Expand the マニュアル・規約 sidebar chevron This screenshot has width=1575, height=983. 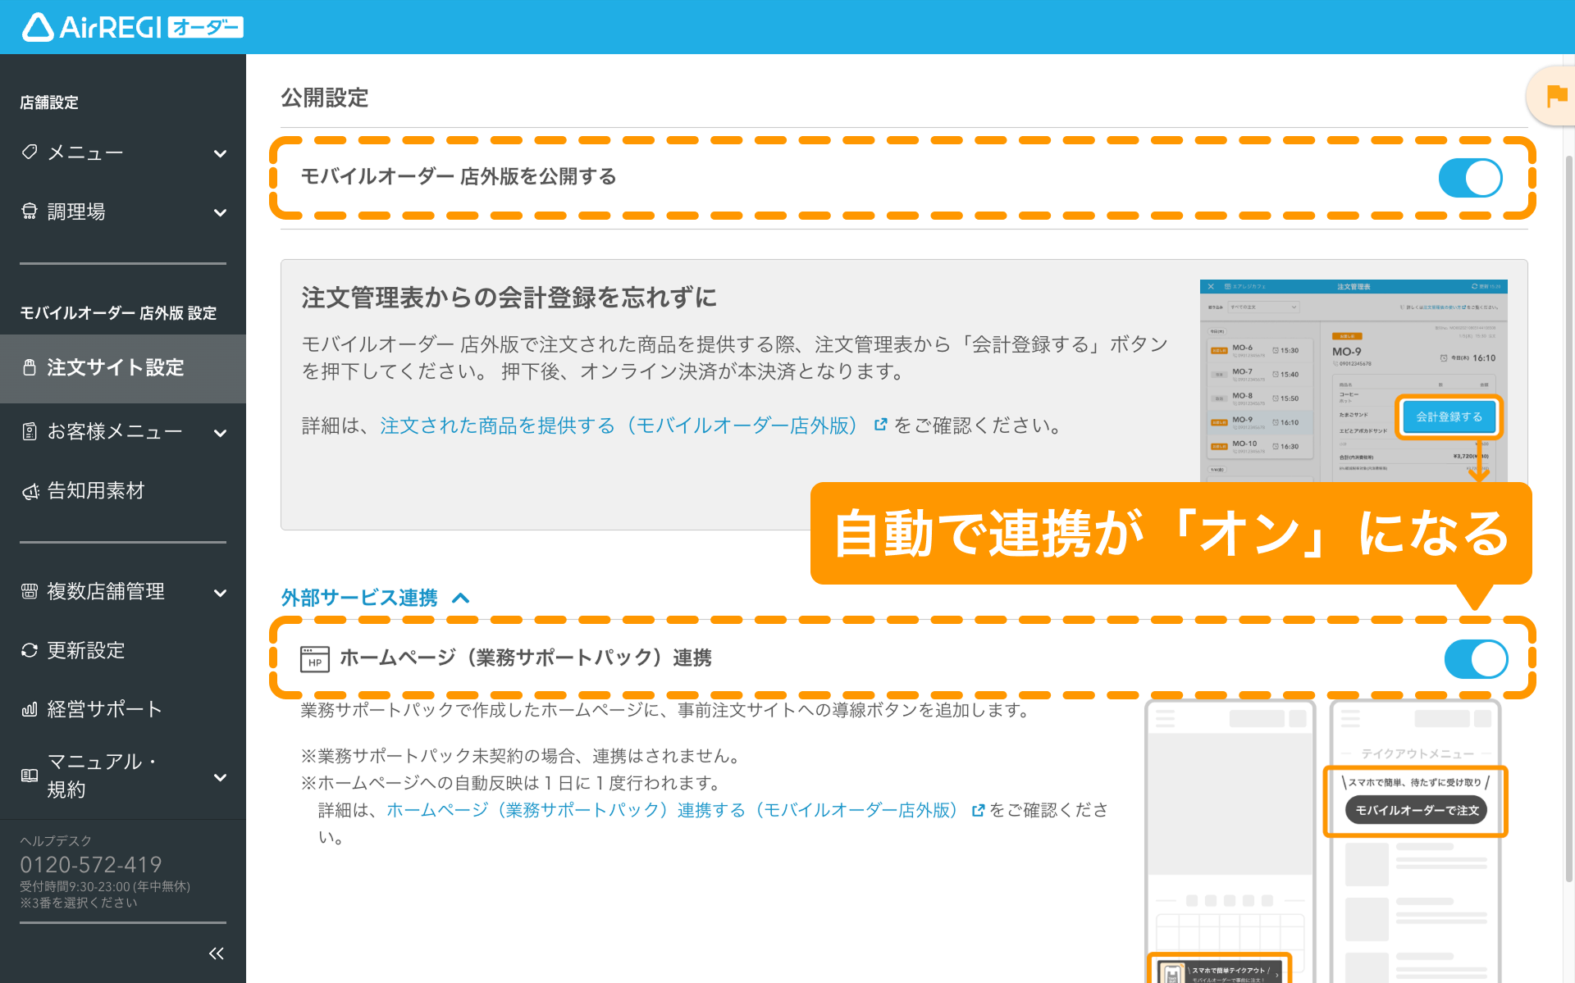coord(220,776)
